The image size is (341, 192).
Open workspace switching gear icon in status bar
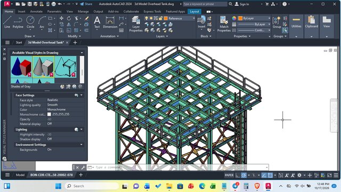tap(299, 175)
